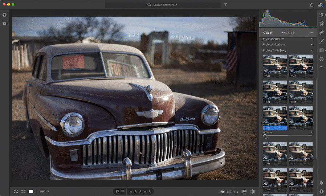Expand the Prolost Geartrain profile group
This screenshot has width=326, height=196.
[311, 39]
